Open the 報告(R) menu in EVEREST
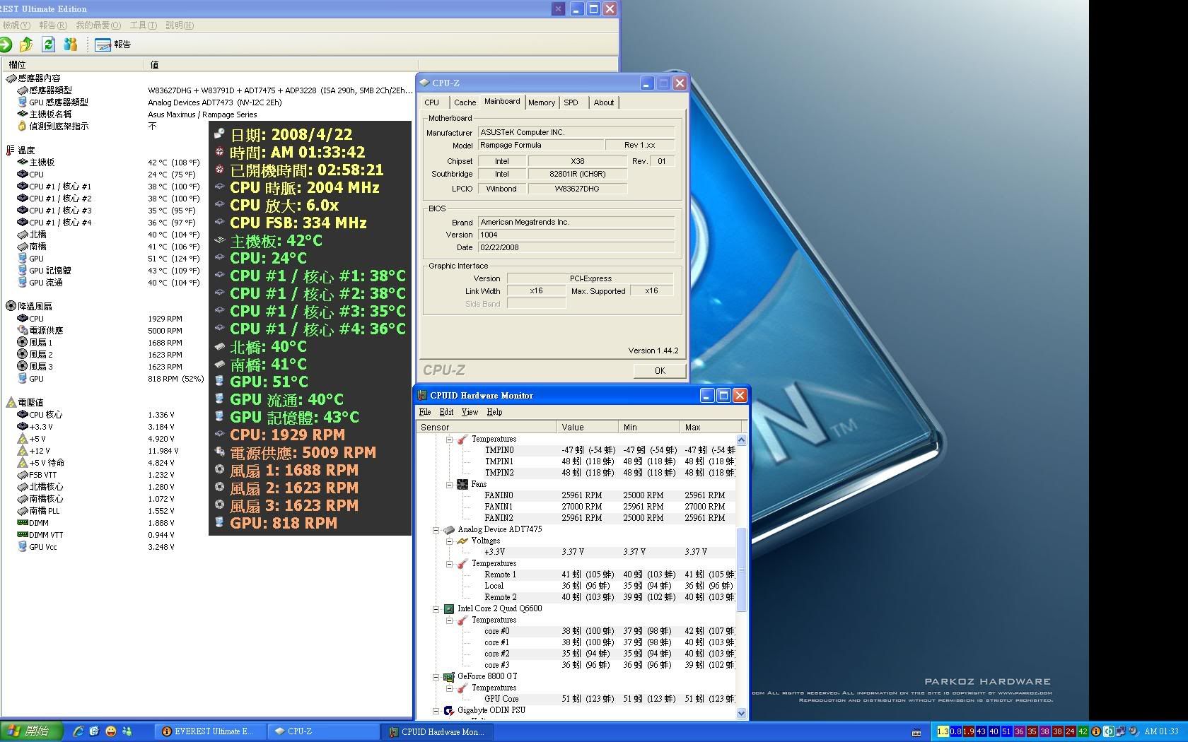1188x742 pixels. click(53, 25)
